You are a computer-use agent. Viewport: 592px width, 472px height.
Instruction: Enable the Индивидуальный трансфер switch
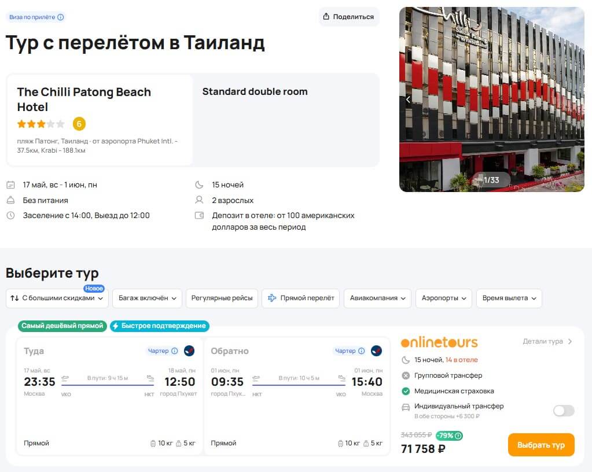564,411
